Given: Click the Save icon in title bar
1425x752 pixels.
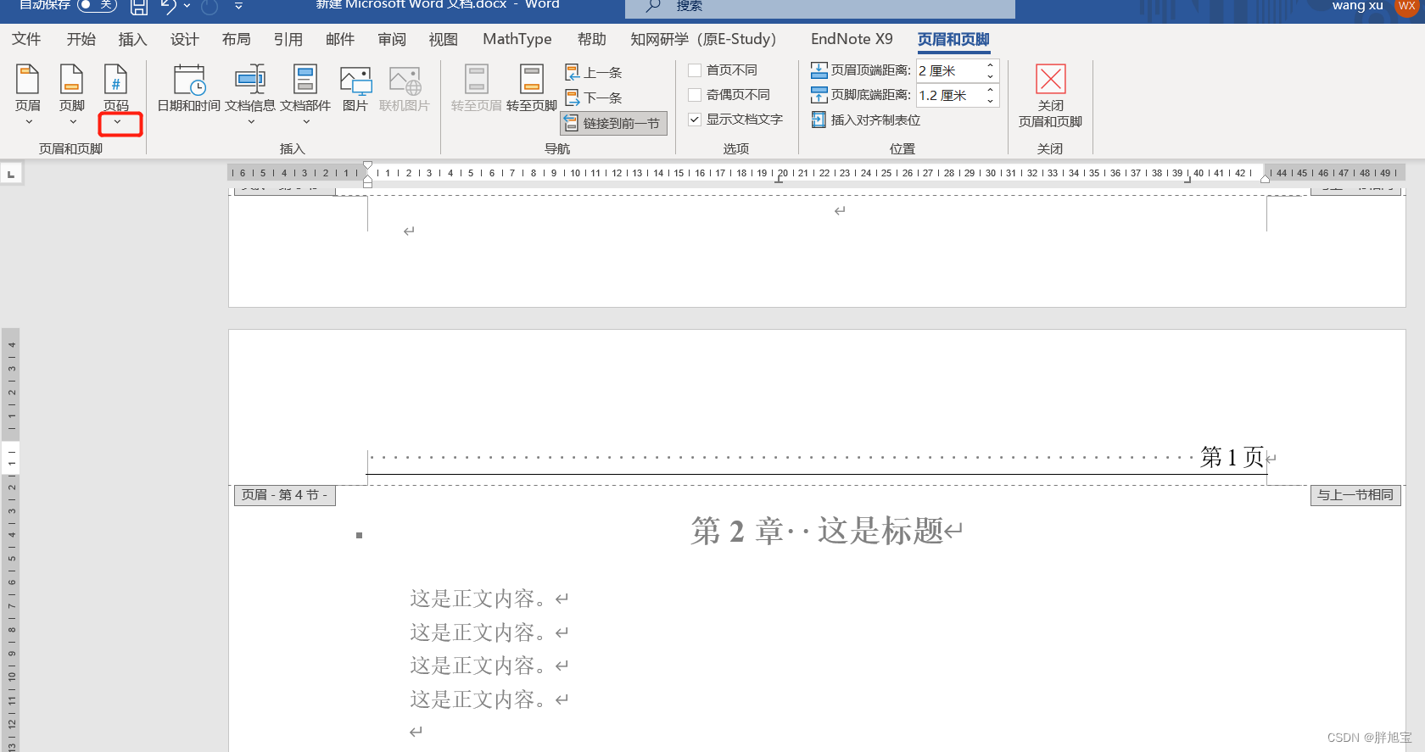Looking at the screenshot, I should (139, 7).
